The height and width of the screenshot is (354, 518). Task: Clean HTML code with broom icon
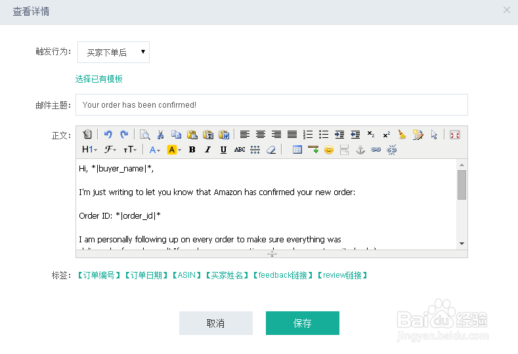(x=402, y=134)
